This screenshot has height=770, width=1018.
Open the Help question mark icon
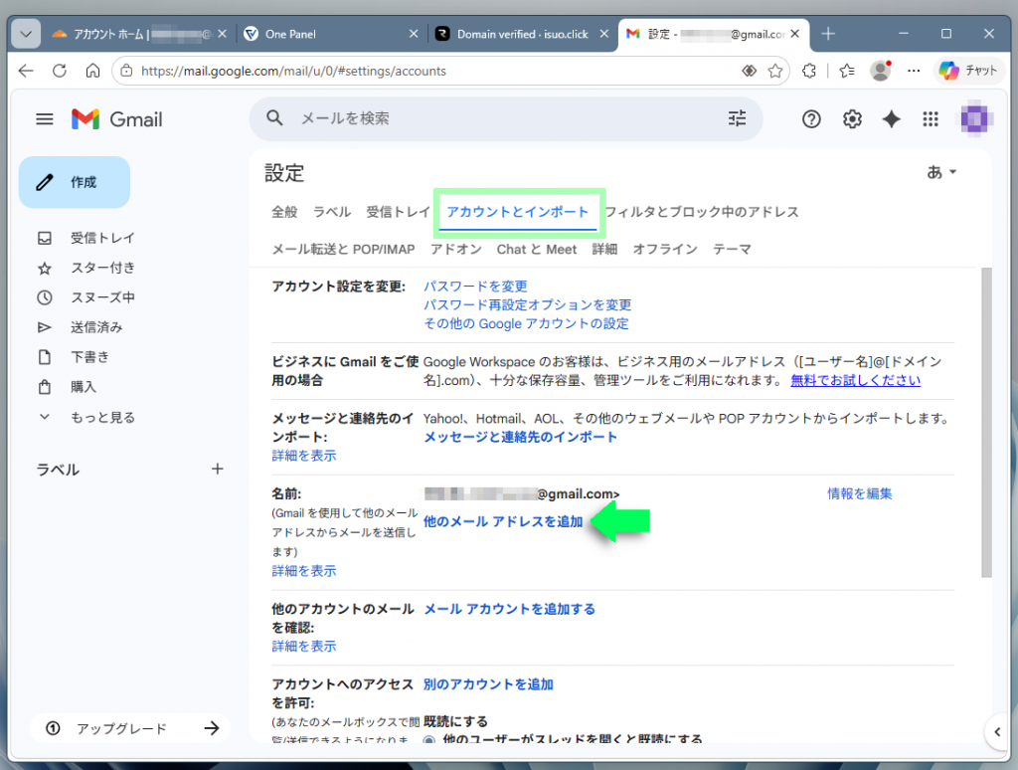[x=811, y=119]
